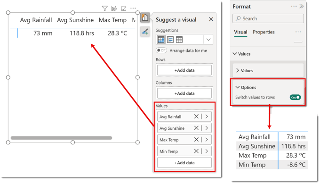Click +Add data under Columns
The height and width of the screenshot is (184, 320).
(184, 93)
